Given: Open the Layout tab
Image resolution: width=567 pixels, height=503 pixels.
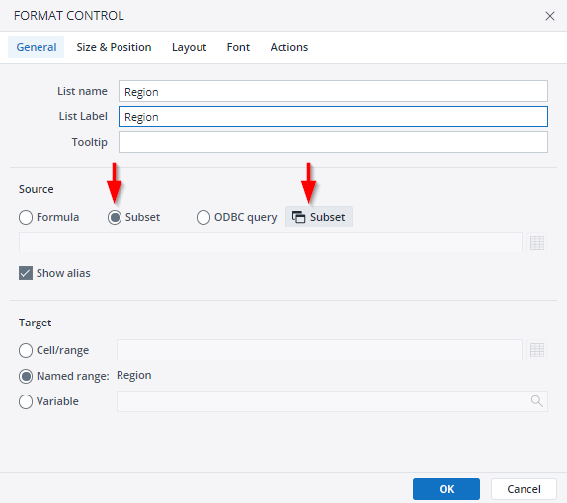Looking at the screenshot, I should [189, 47].
